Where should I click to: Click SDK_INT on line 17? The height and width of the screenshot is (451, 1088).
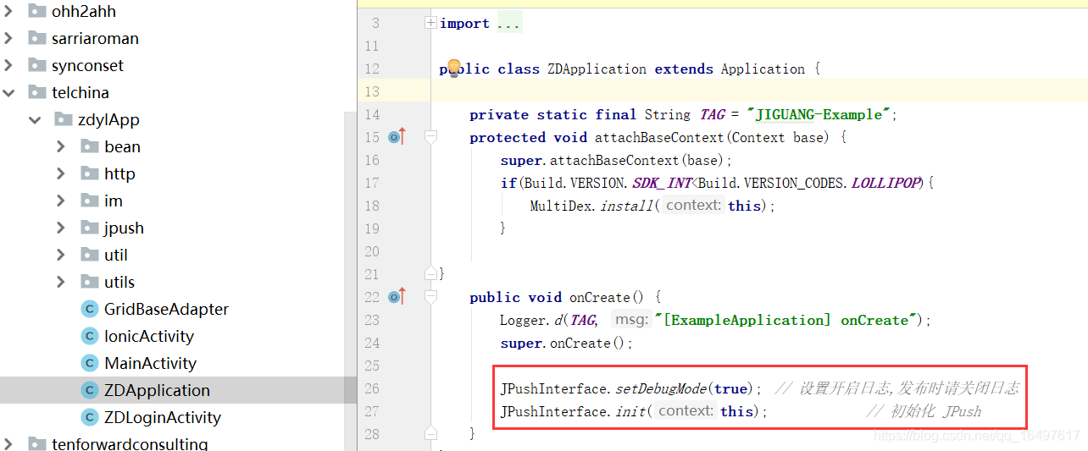click(662, 183)
